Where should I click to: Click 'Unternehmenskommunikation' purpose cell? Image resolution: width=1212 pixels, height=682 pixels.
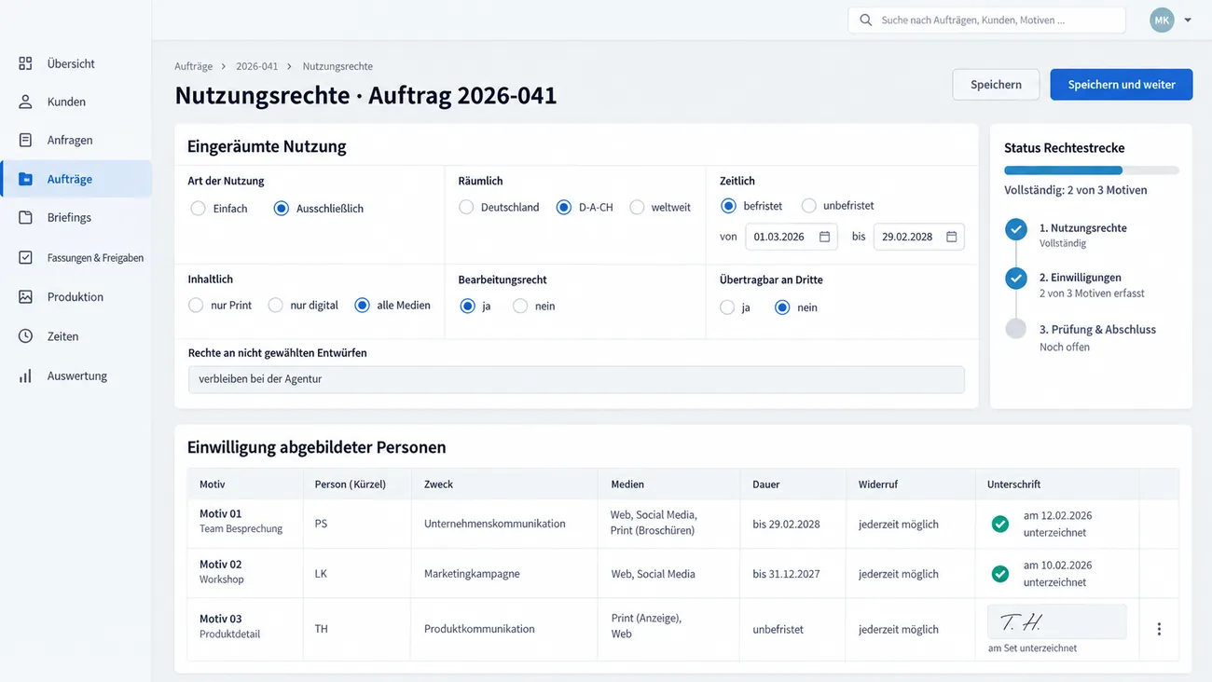pos(504,524)
